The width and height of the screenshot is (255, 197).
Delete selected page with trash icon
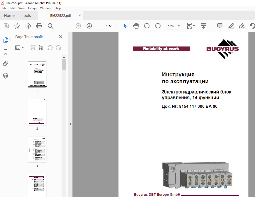(33, 47)
